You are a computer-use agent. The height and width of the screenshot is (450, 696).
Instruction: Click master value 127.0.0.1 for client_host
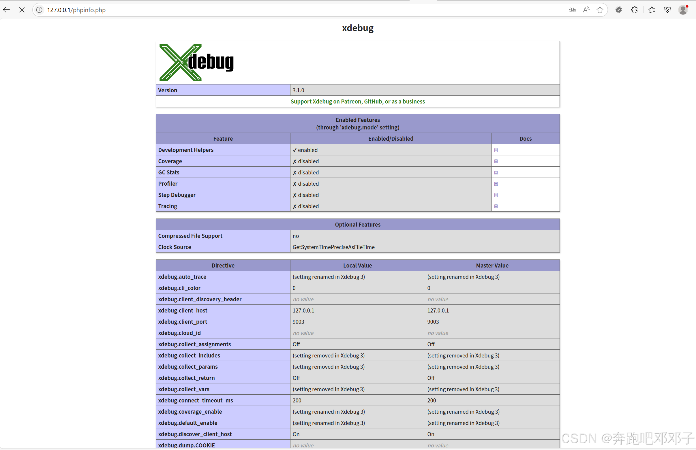[438, 310]
